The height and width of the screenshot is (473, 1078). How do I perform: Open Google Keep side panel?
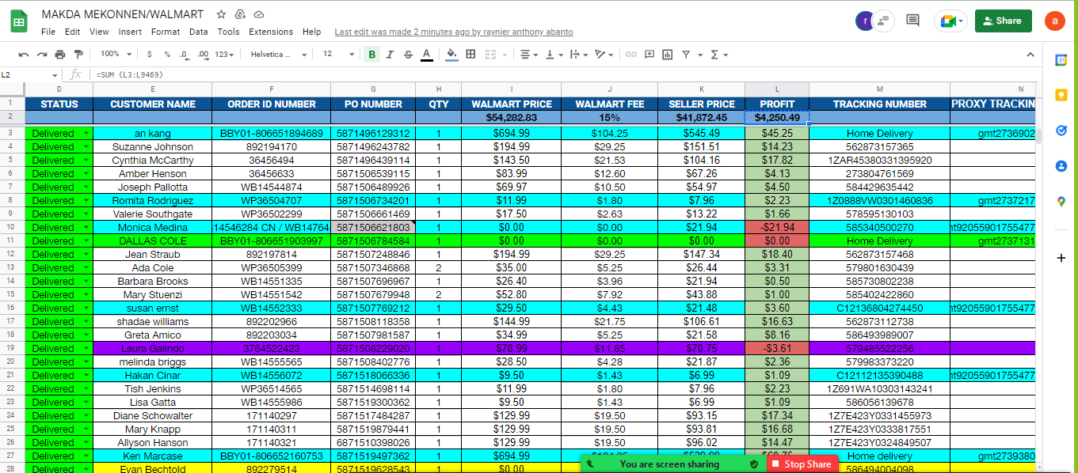click(1061, 95)
